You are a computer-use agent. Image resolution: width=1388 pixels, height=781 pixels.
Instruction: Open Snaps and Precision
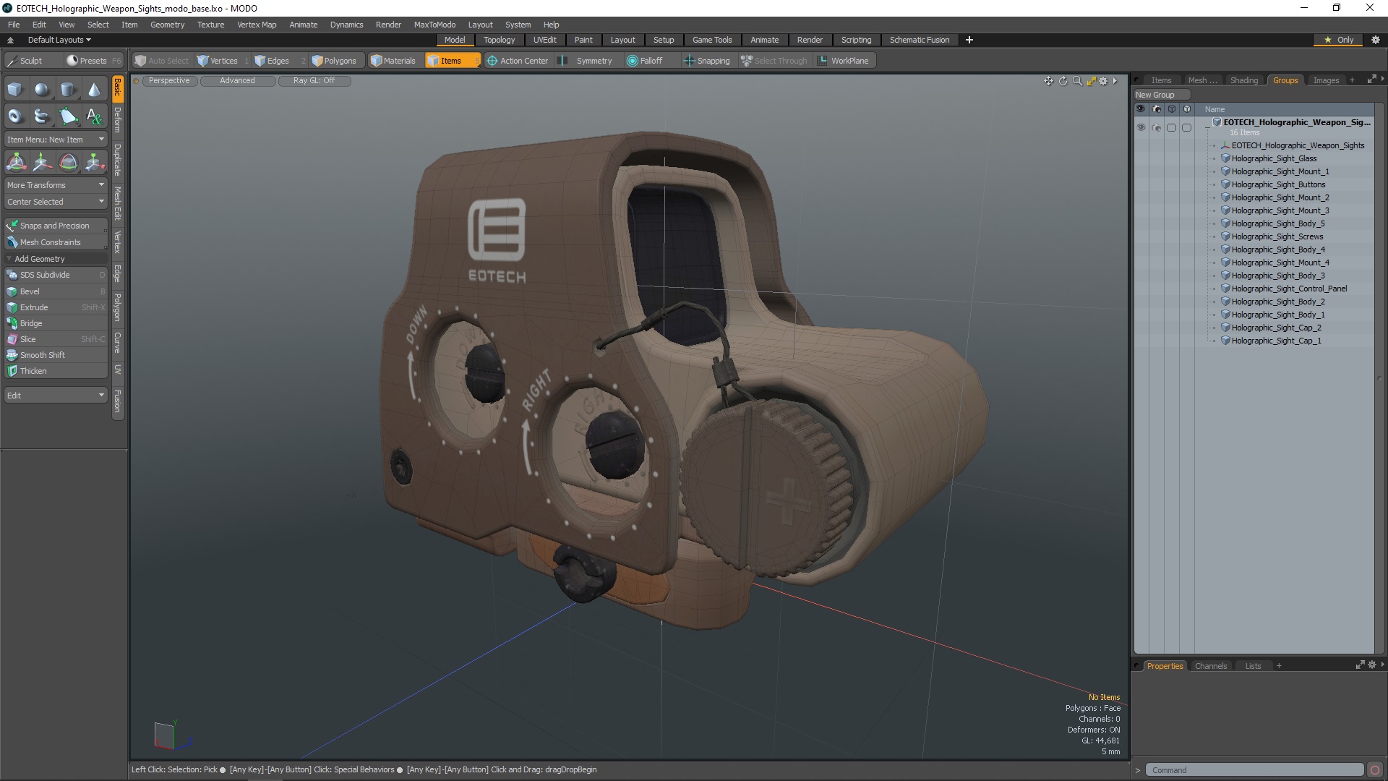[x=56, y=226]
